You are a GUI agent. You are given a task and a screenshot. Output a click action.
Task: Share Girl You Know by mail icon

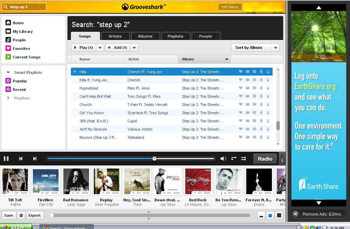coord(254,112)
